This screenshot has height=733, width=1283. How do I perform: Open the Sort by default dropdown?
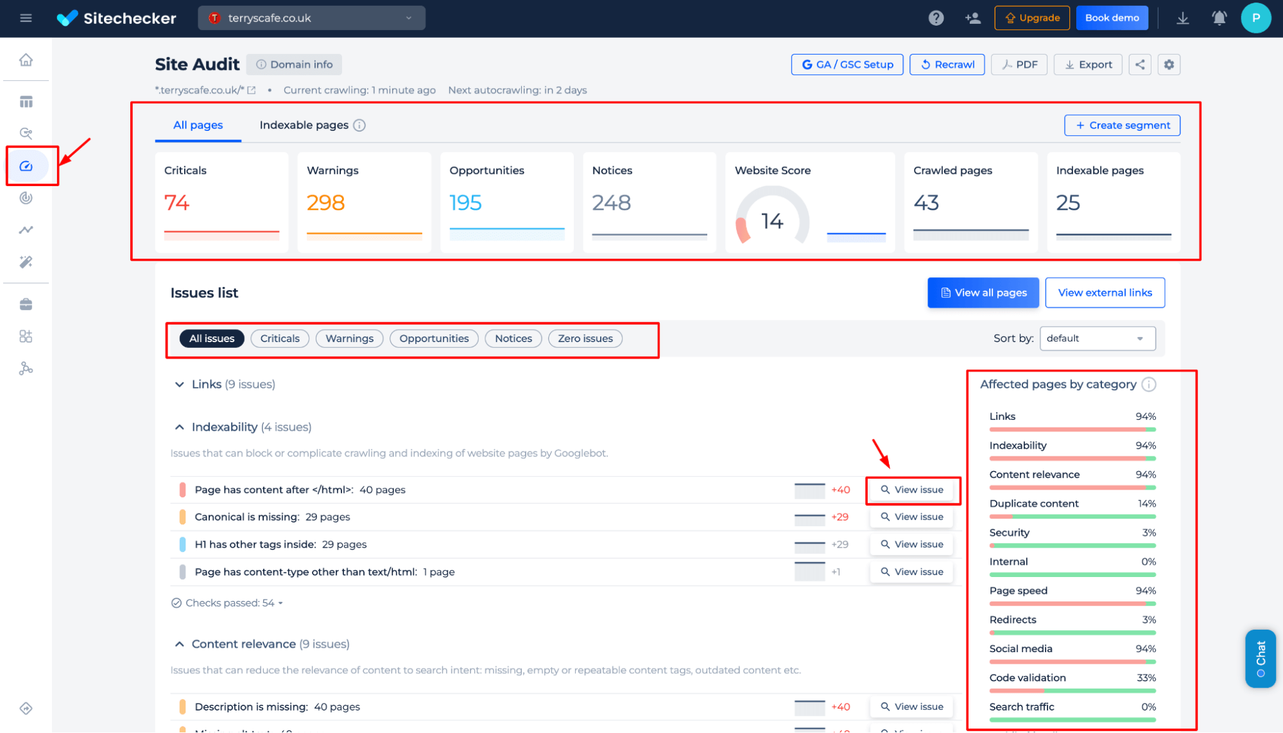[x=1098, y=338]
